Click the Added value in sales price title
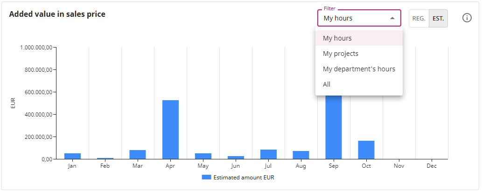Screen dimensions: 482x192 coord(57,14)
